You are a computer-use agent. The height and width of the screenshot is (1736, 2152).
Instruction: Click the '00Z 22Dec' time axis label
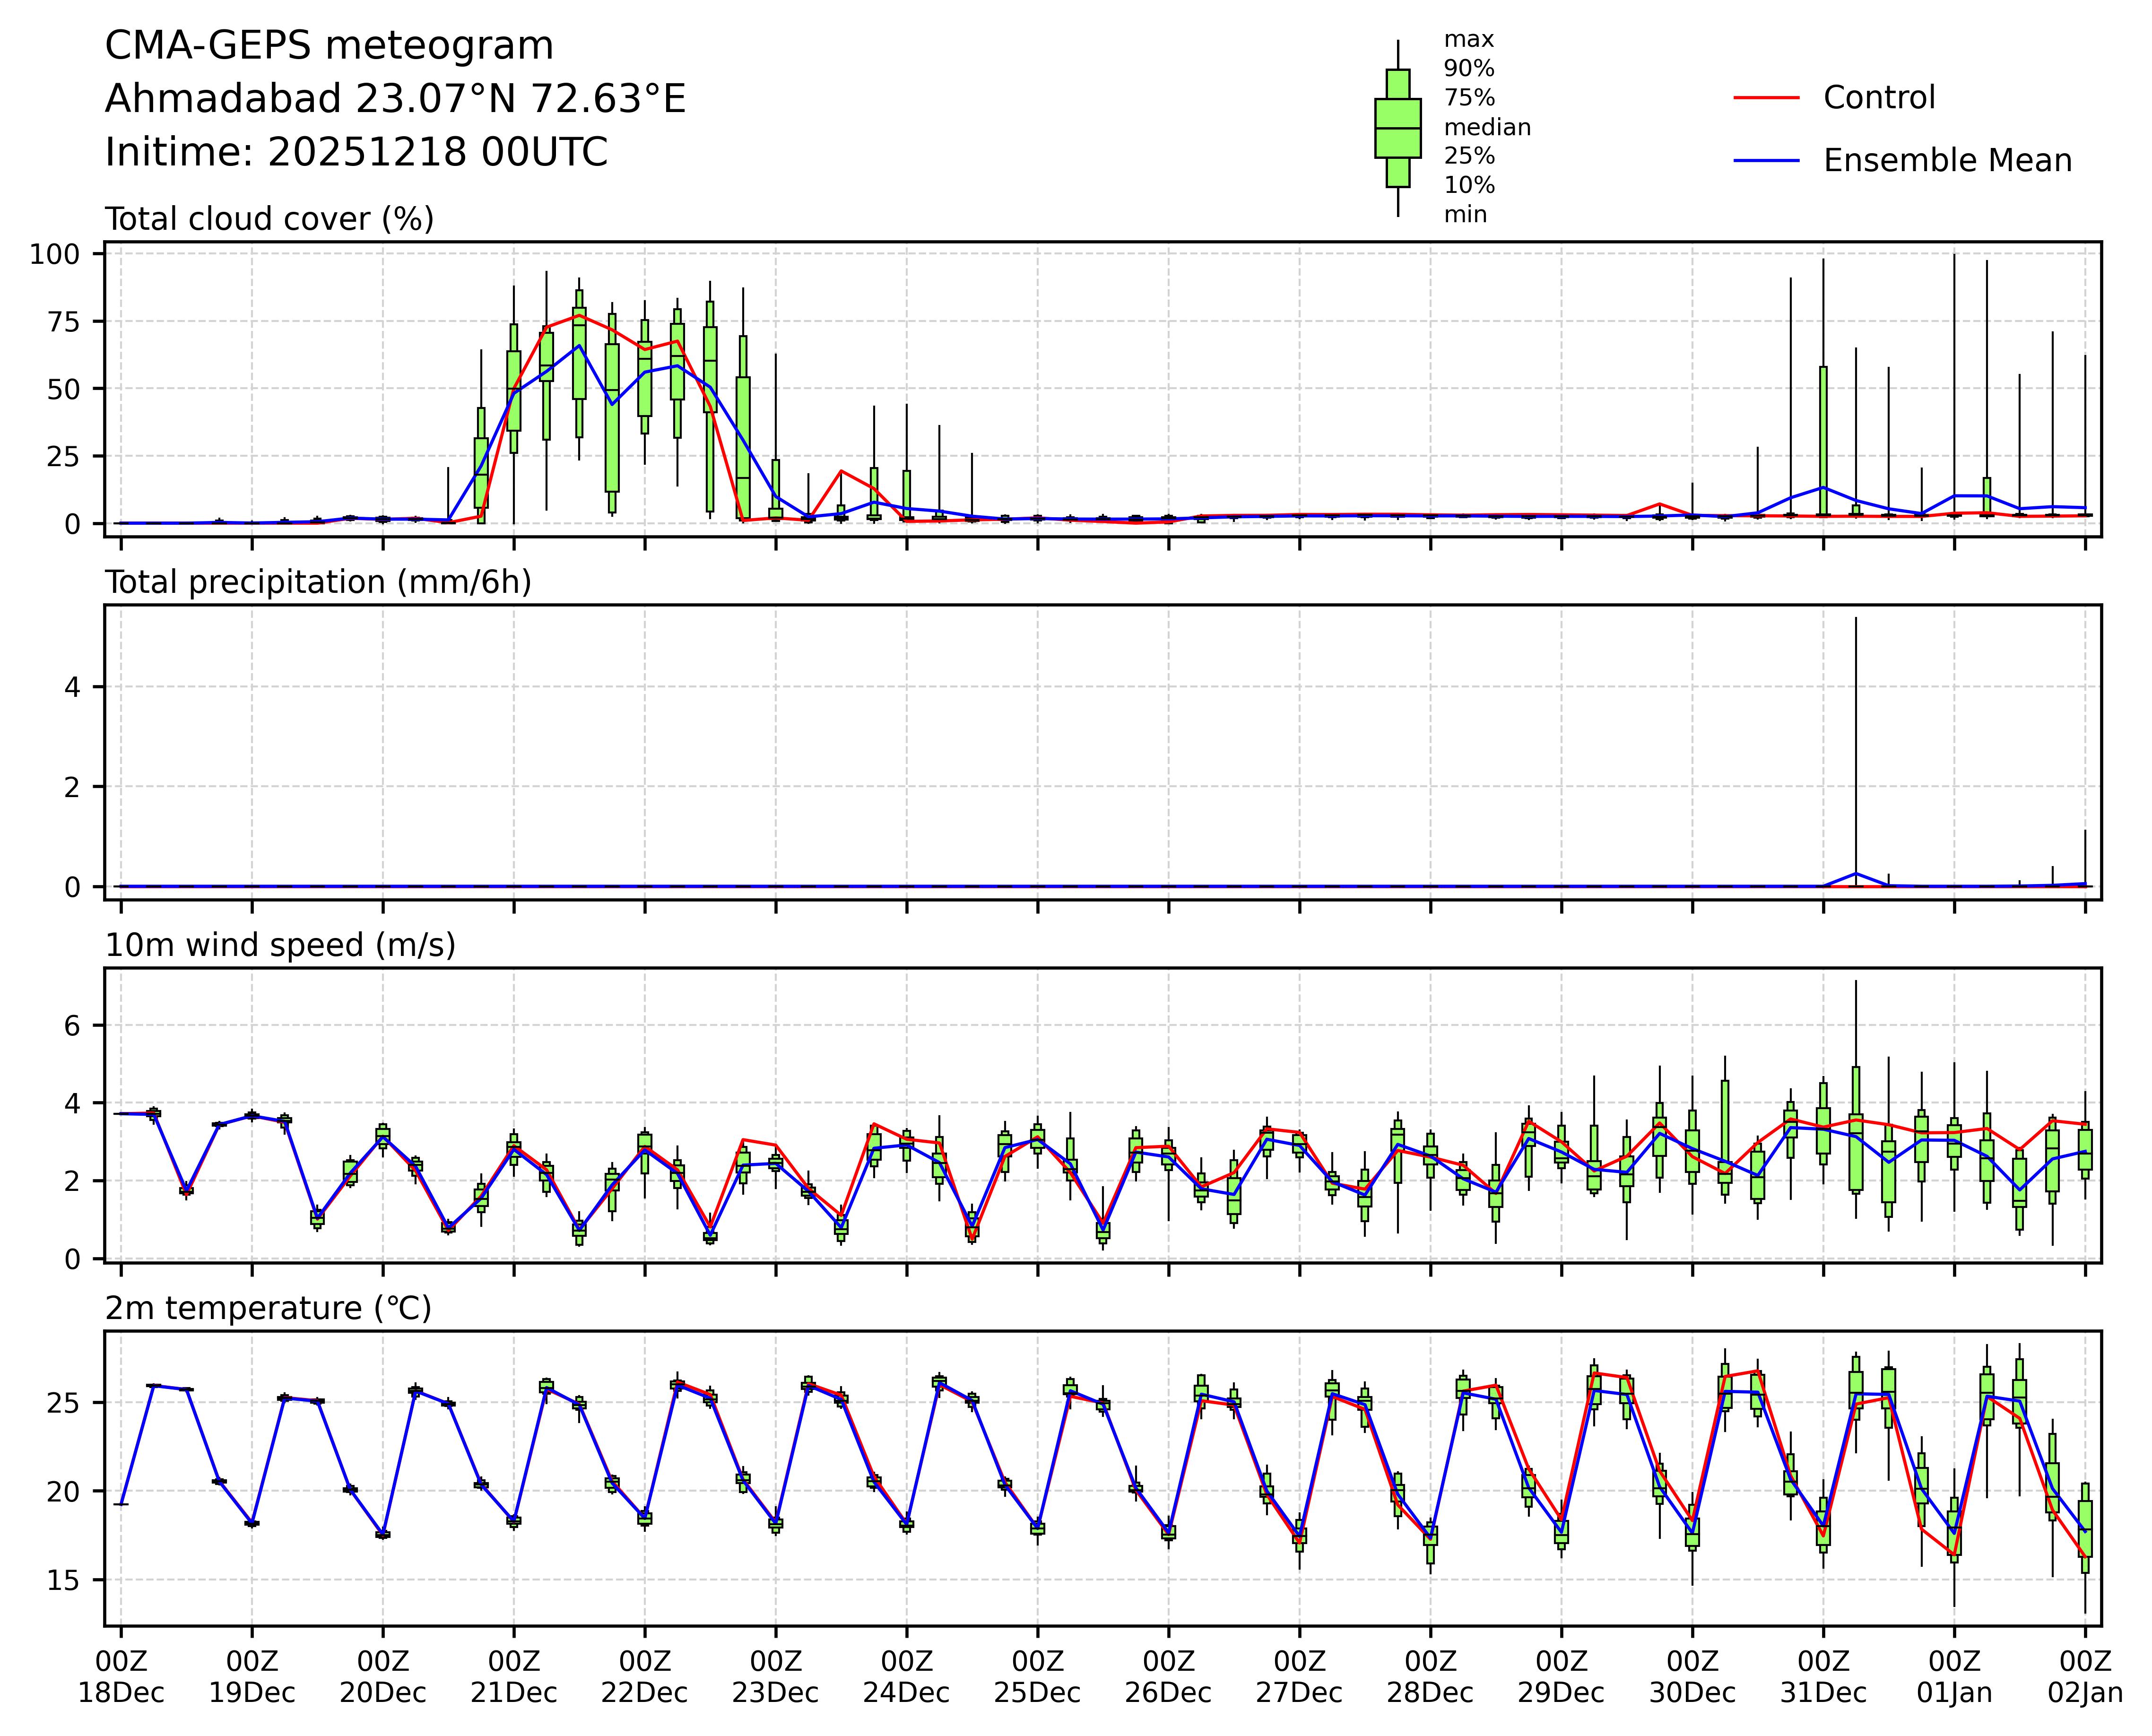click(x=644, y=1677)
